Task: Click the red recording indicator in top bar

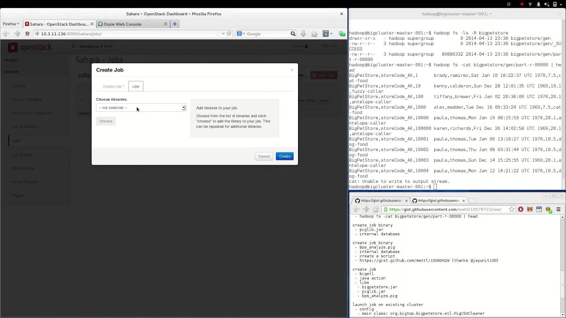Action: [522, 4]
